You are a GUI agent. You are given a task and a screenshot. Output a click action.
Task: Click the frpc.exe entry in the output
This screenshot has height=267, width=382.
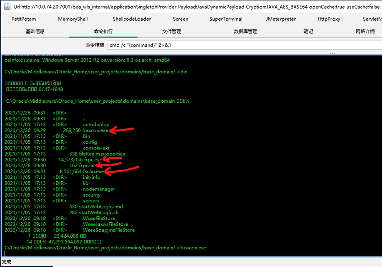(93, 160)
